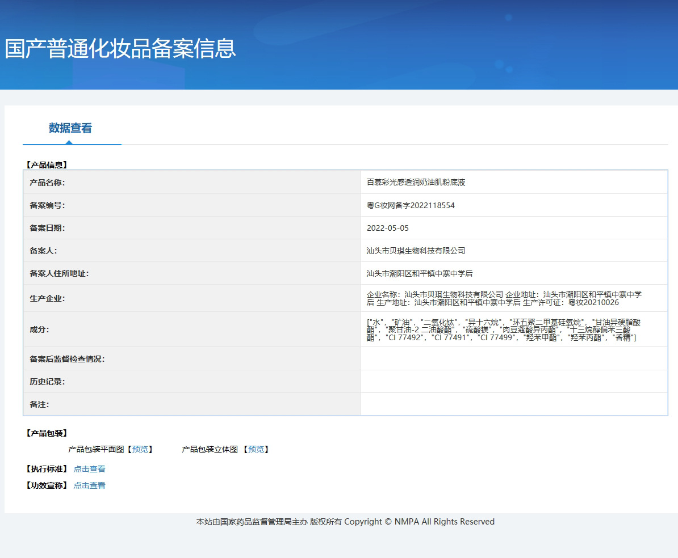Click the 【产品信息】 section heading
Image resolution: width=678 pixels, height=558 pixels.
[x=47, y=165]
